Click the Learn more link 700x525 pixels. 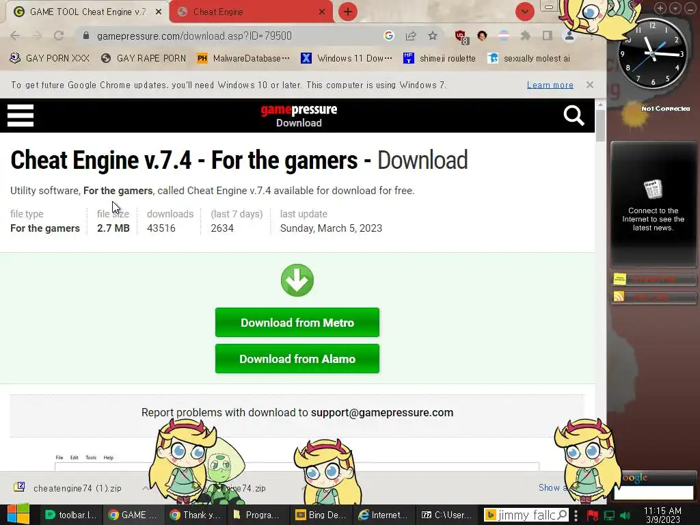[x=550, y=85]
